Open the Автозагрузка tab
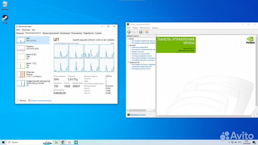The image size is (258, 145). pyautogui.click(x=65, y=33)
